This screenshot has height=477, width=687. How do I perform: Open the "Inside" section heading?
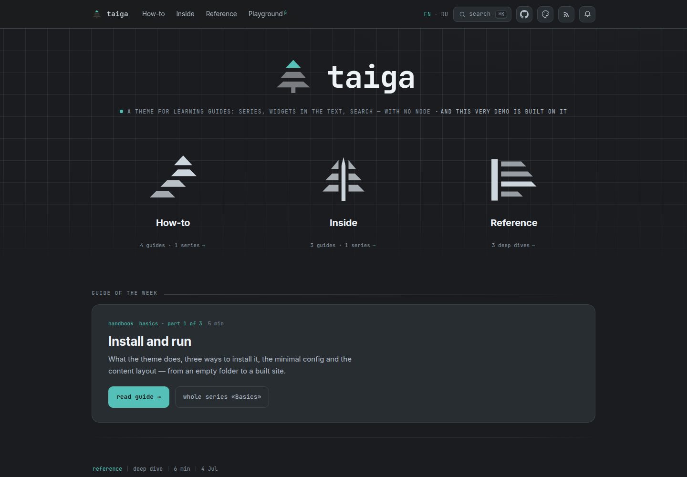click(343, 223)
